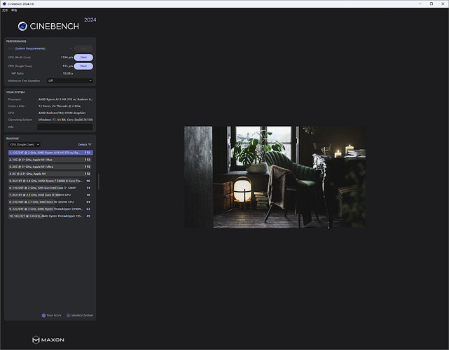Start the CPU (Multi Core) test
This screenshot has width=449, height=350.
(x=83, y=57)
